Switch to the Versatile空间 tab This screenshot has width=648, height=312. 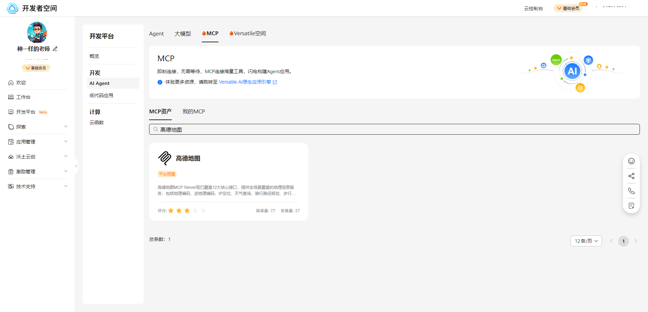(248, 34)
